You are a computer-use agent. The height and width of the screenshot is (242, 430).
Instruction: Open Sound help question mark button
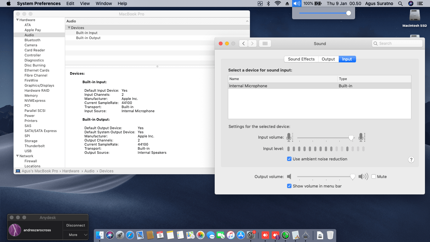click(411, 159)
